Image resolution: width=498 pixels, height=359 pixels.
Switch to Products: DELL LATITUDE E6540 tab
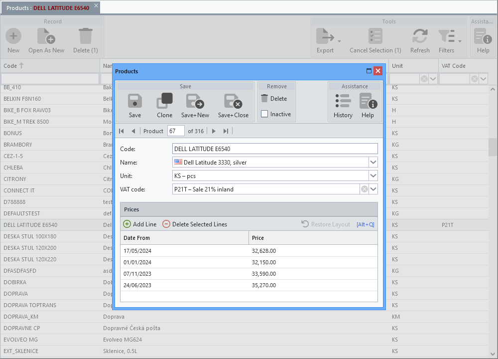click(48, 8)
